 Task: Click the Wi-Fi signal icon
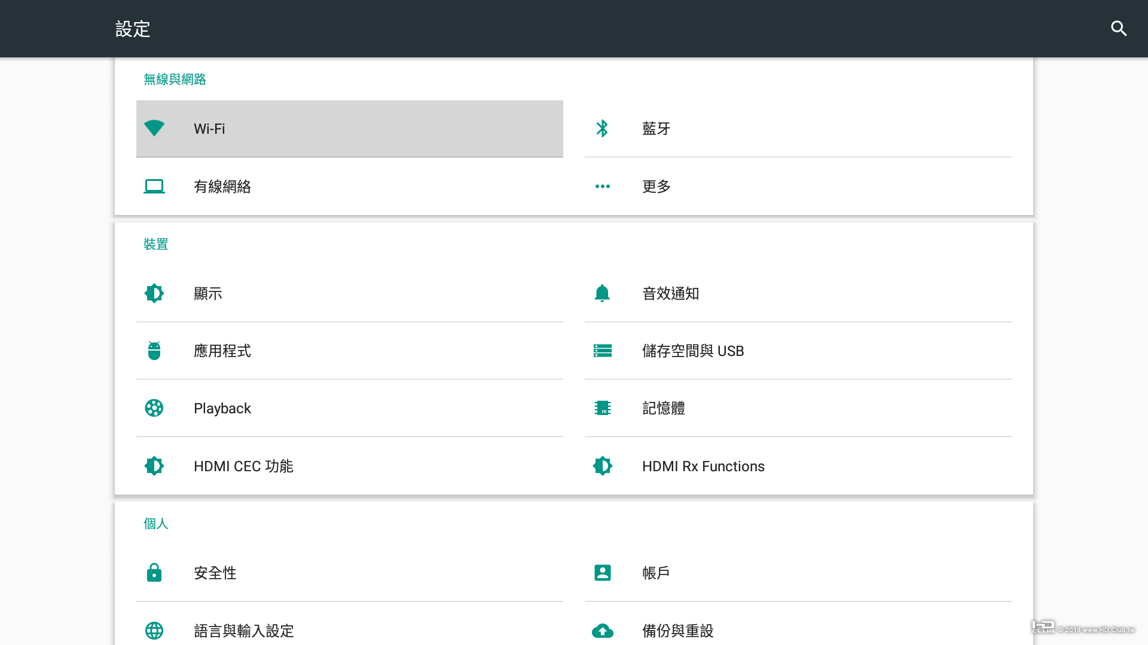pos(154,128)
